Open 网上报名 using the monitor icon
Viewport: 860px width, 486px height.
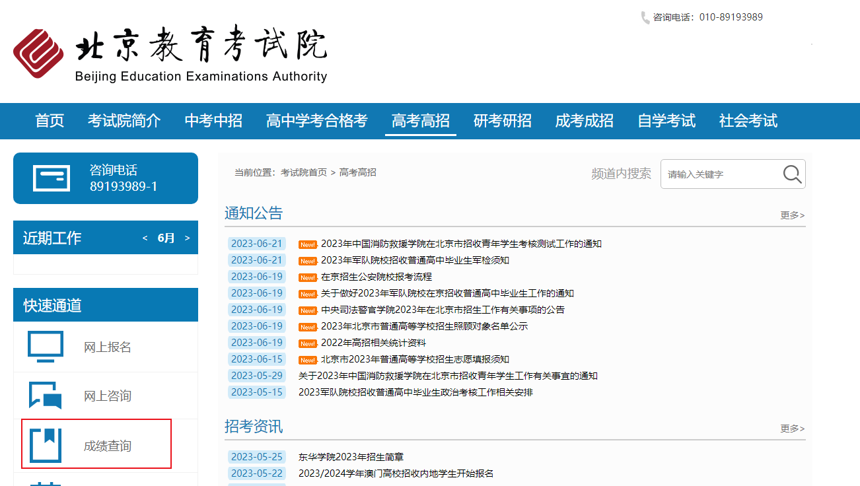[44, 345]
